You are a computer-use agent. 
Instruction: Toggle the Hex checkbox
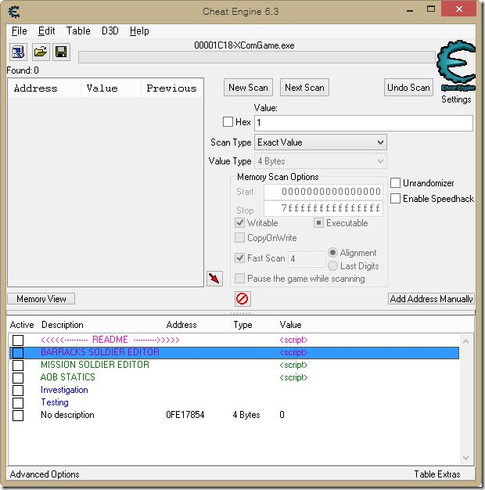pos(228,121)
